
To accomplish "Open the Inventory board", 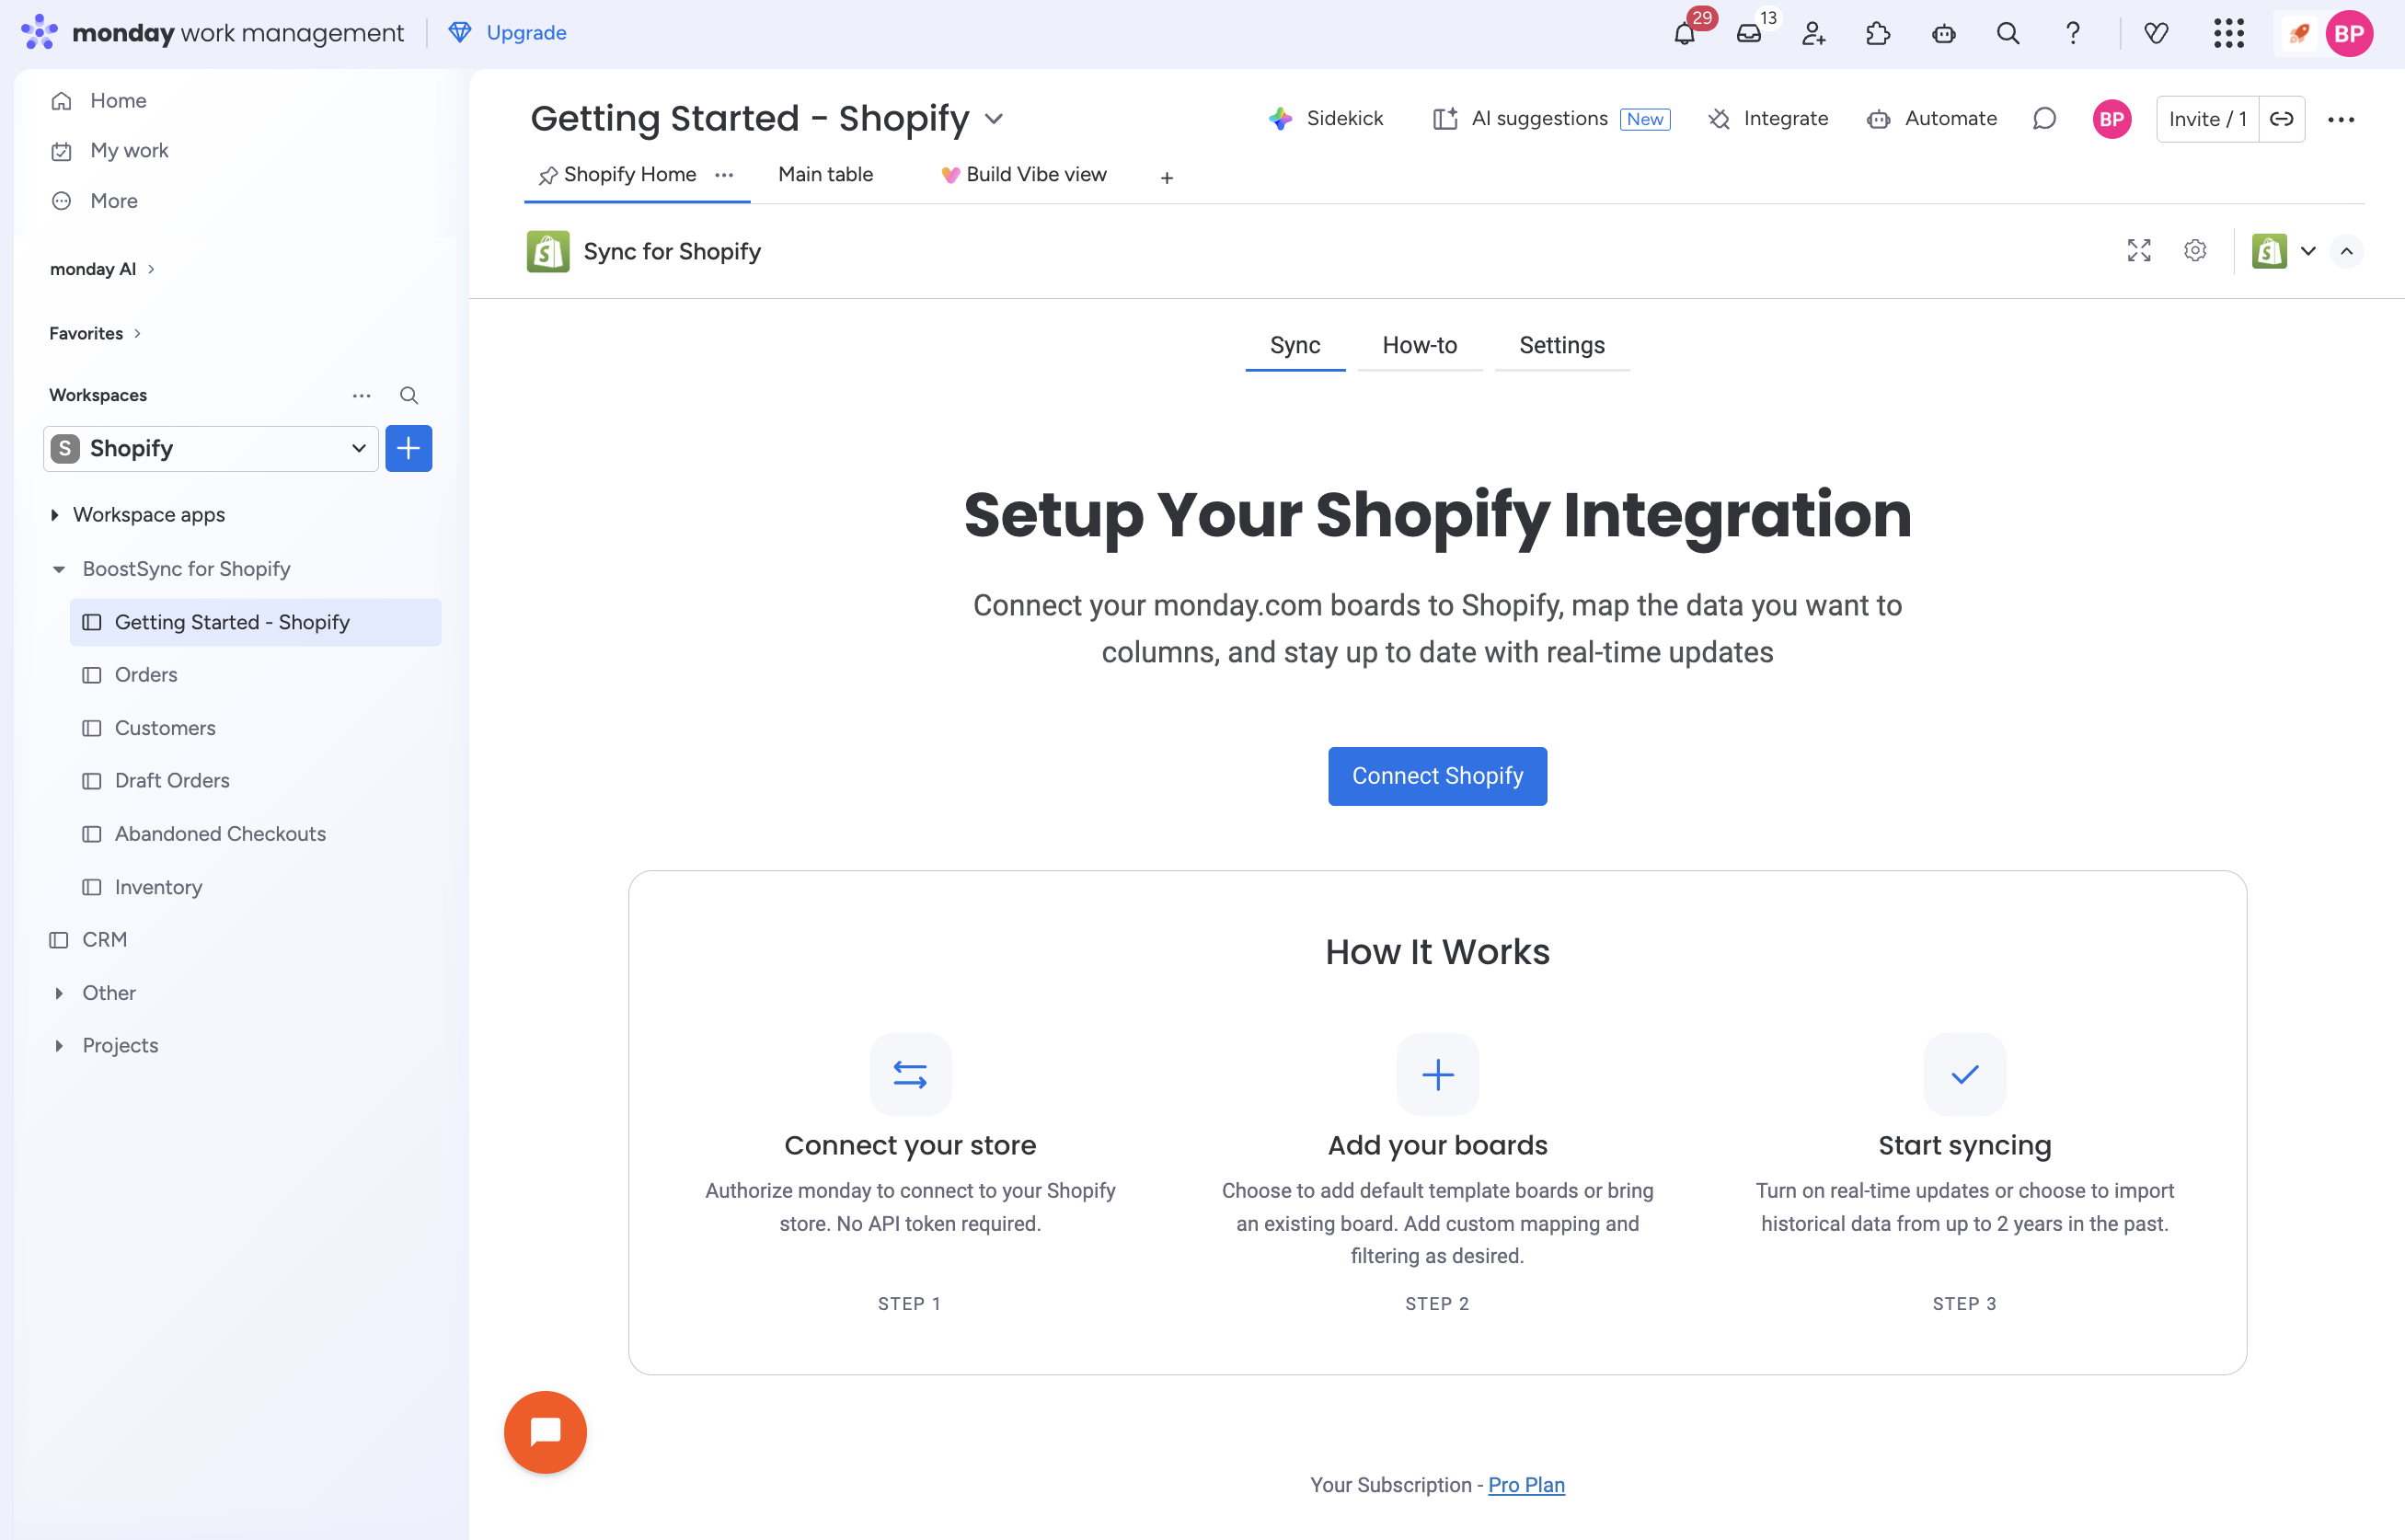I will pos(158,887).
